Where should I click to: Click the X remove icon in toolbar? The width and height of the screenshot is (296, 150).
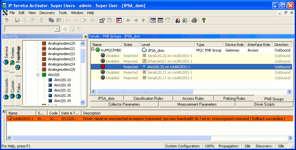tap(85, 21)
